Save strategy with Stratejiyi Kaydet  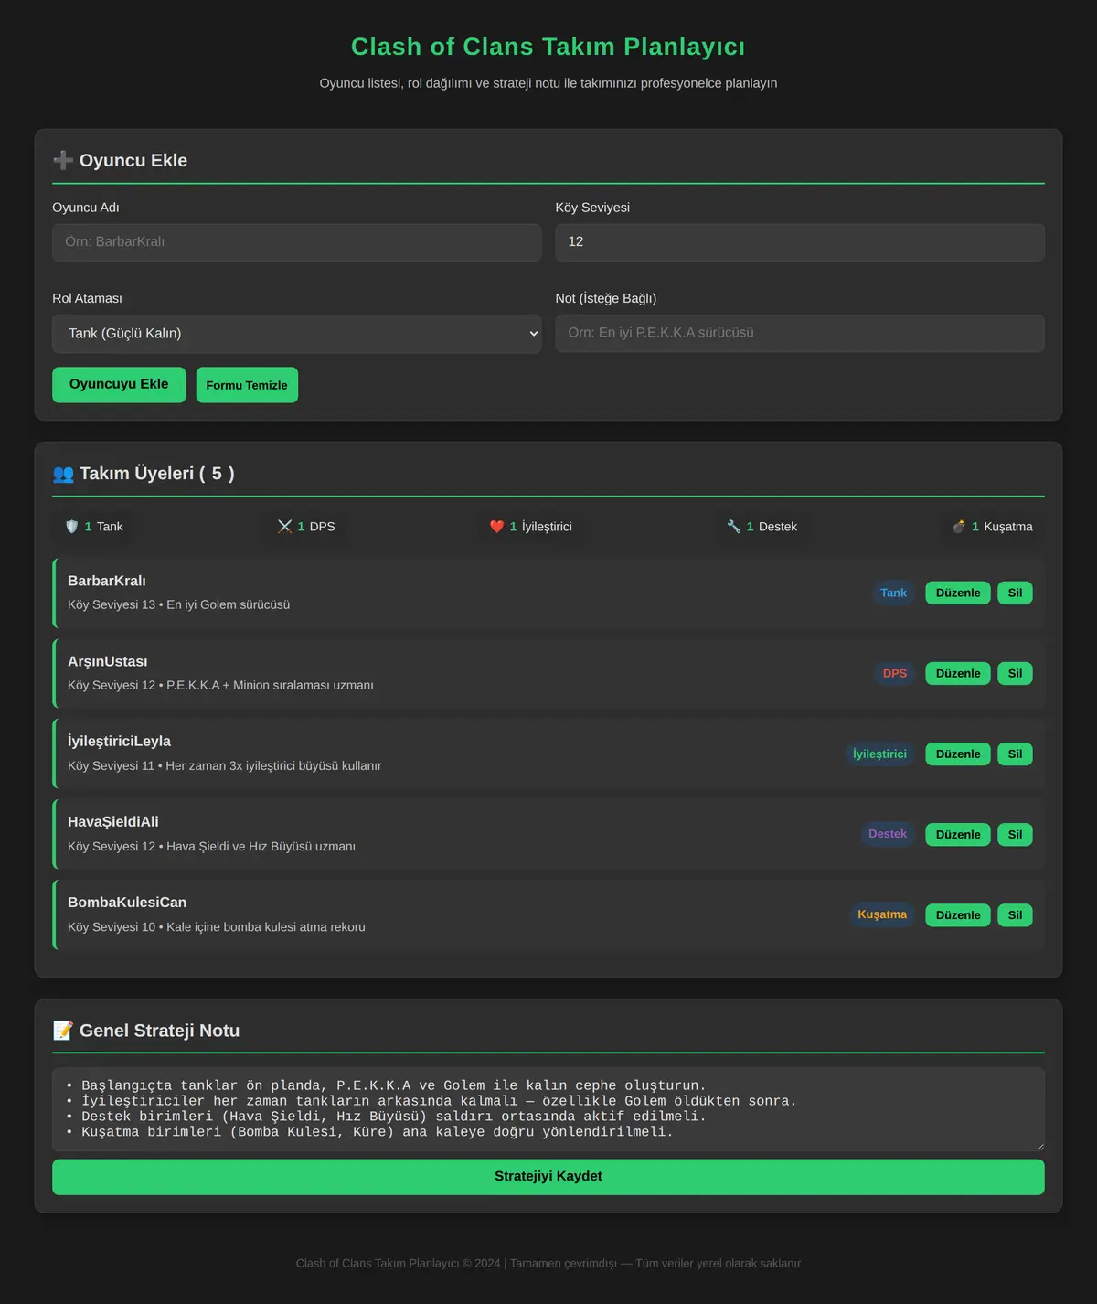548,1177
